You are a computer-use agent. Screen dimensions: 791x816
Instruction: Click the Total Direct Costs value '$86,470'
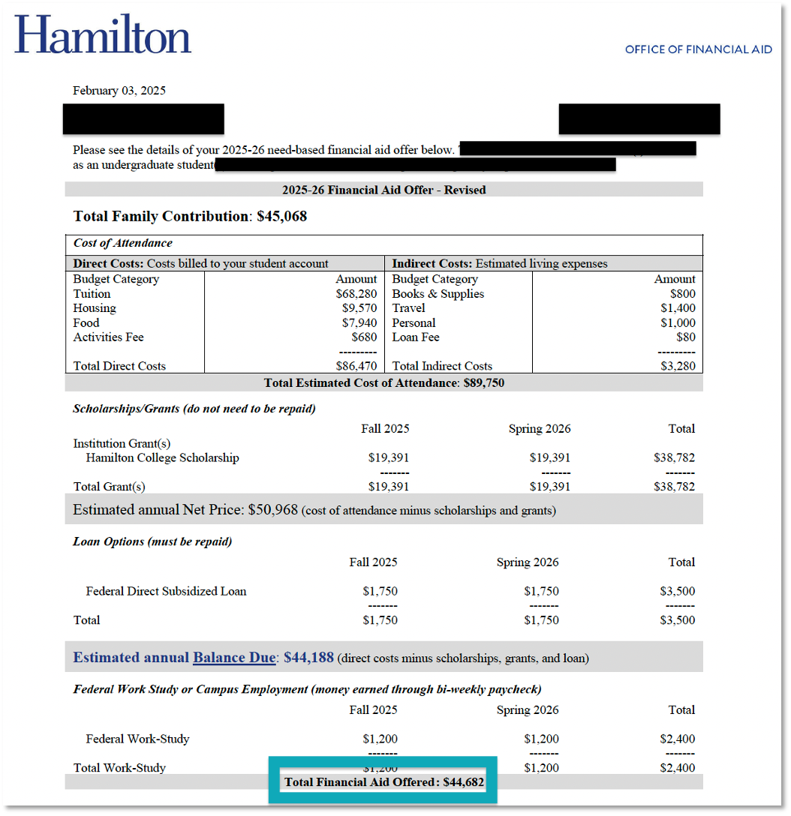click(356, 366)
